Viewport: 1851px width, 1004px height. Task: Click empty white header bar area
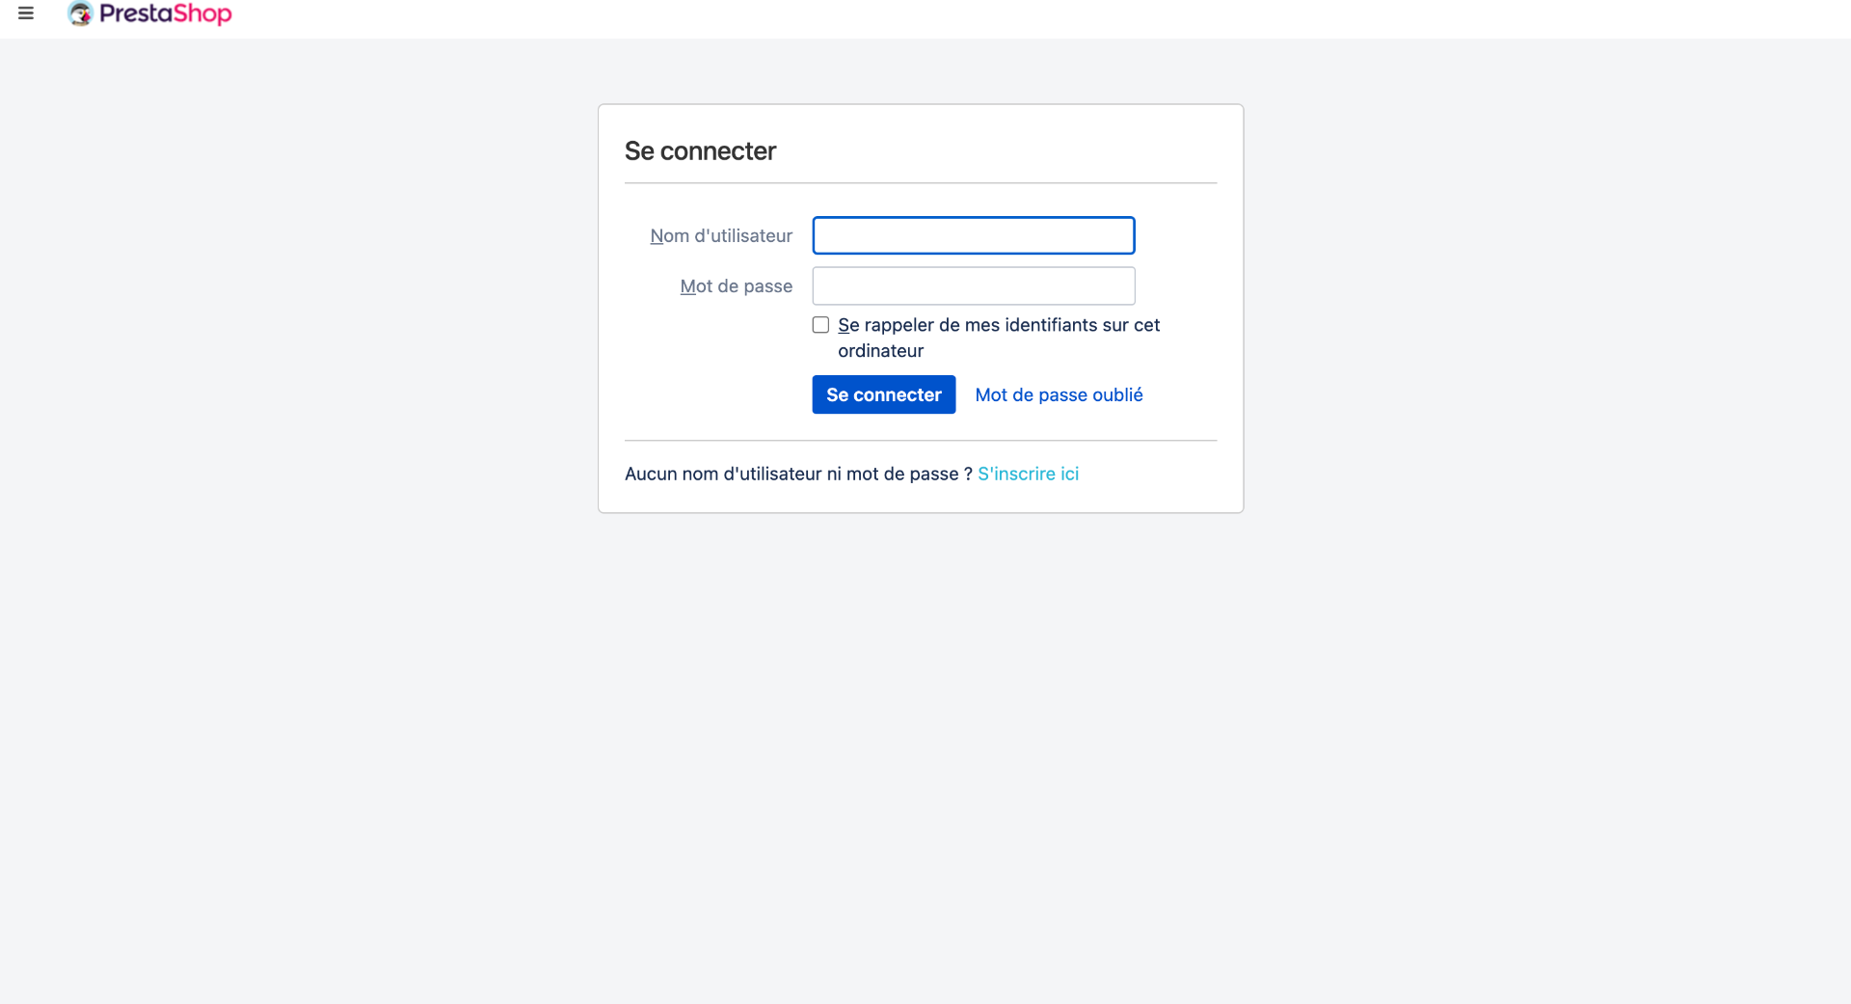(964, 17)
